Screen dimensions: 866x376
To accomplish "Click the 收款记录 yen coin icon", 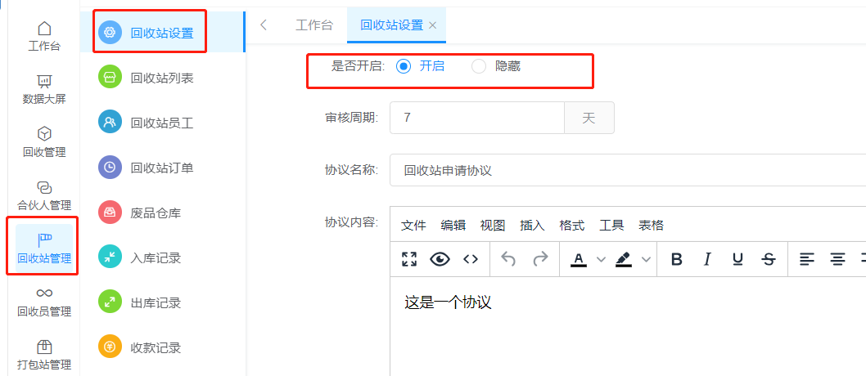I will tap(110, 347).
